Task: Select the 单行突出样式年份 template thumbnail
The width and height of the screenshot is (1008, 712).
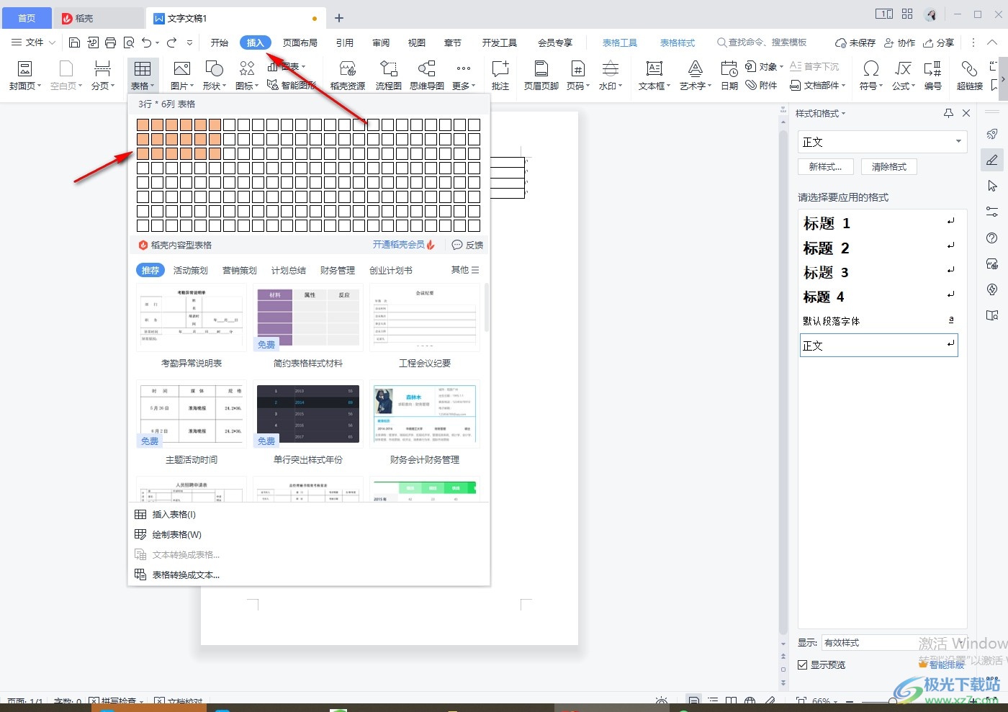Action: click(308, 414)
